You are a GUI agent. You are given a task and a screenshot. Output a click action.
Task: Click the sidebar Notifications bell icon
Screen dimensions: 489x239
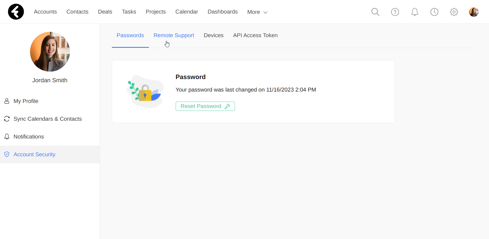tap(7, 137)
